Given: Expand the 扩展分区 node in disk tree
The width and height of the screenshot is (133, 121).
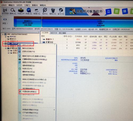Looking at the screenshot, I should click(x=6, y=48).
